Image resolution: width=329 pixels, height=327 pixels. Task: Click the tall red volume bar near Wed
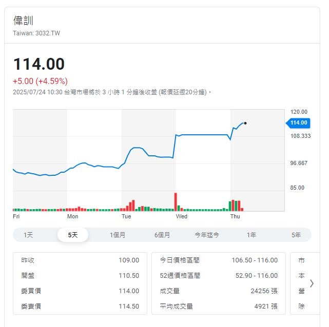click(x=176, y=201)
